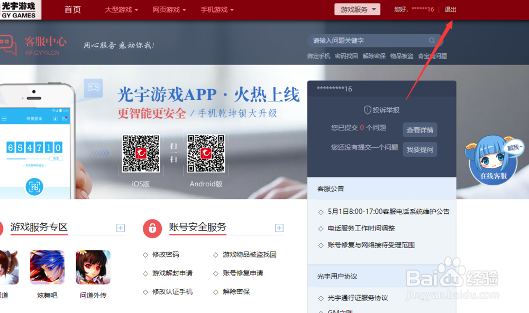529x313 pixels.
Task: Expand the 账号安全服务 plus icon
Action: 279,228
